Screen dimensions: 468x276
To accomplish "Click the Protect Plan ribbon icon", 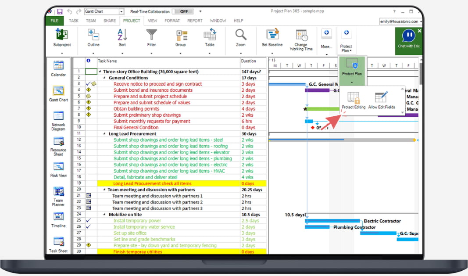I will [346, 33].
